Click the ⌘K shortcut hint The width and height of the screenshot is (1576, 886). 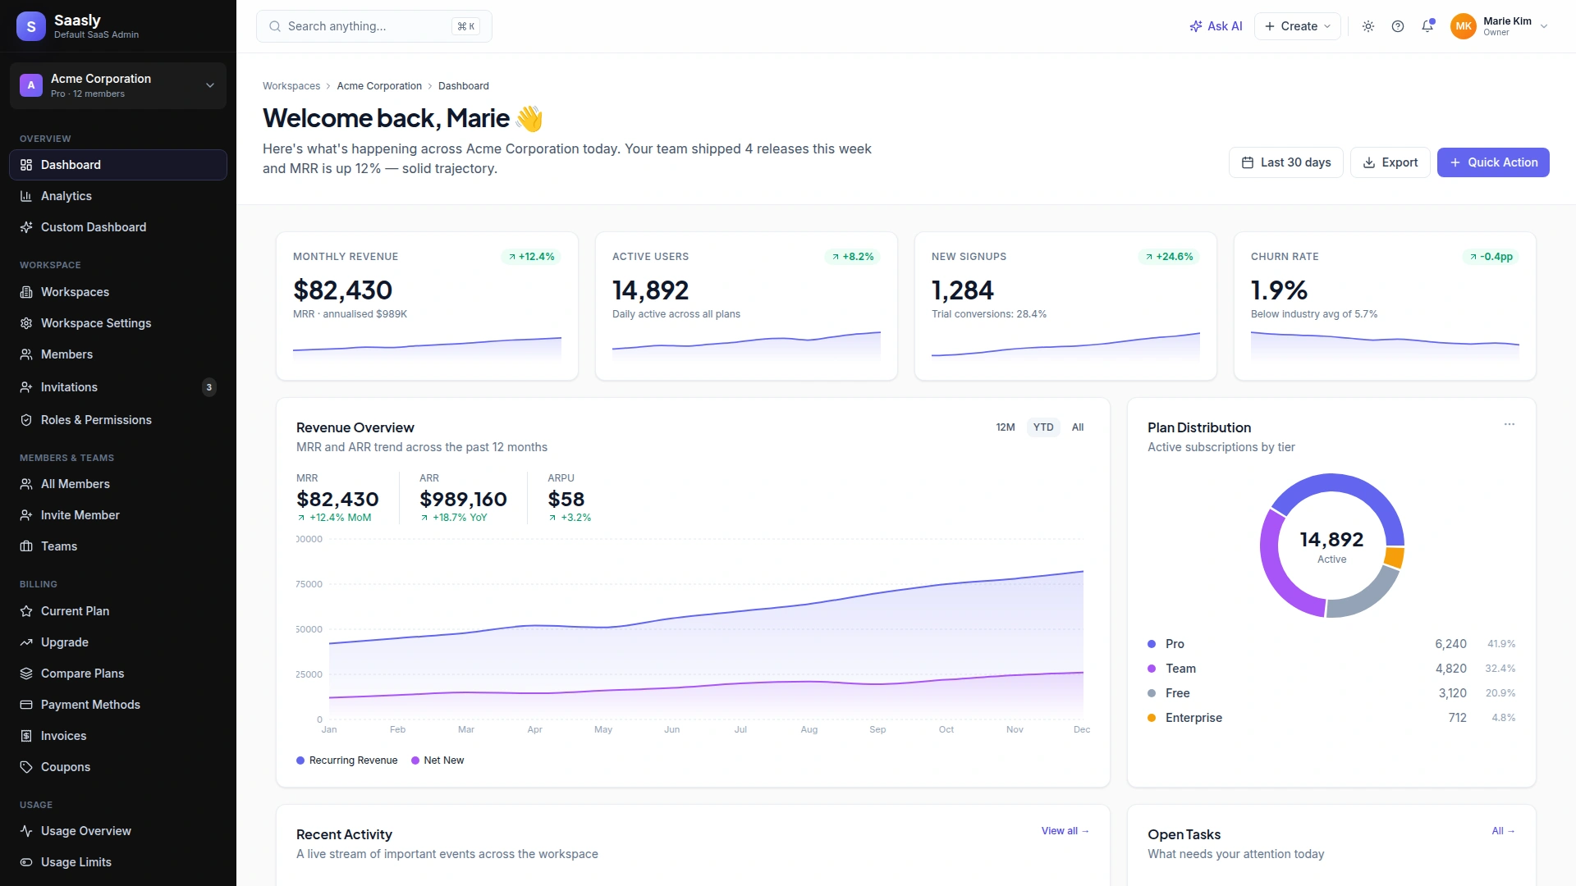[465, 26]
